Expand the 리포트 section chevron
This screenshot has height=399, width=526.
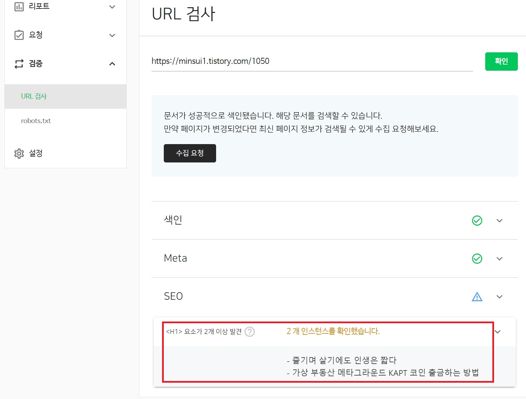[112, 6]
